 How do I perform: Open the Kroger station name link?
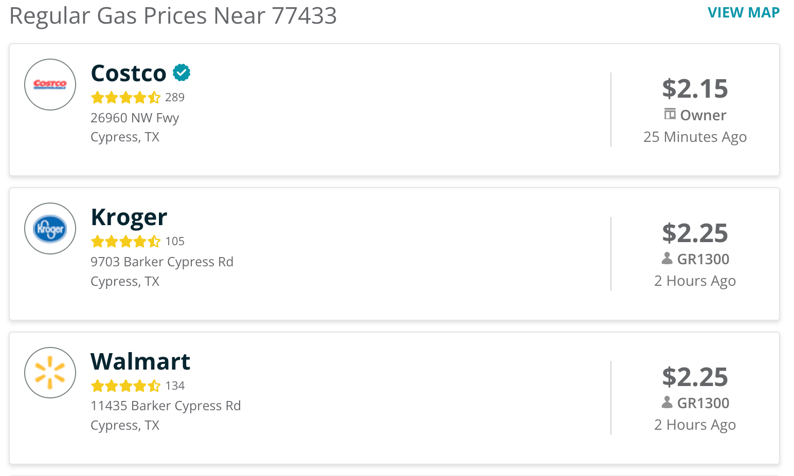click(129, 217)
